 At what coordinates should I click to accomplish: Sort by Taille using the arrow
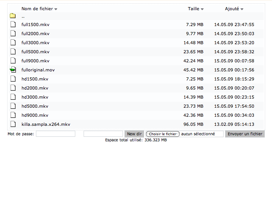202,9
